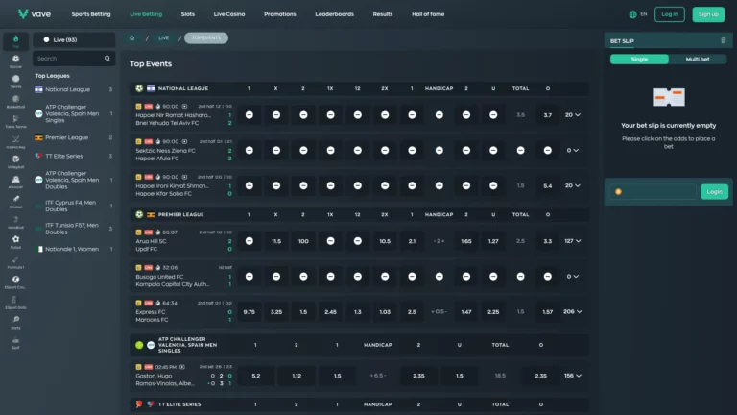The image size is (737, 415).
Task: Choose the Basketball sport icon
Action: (15, 101)
